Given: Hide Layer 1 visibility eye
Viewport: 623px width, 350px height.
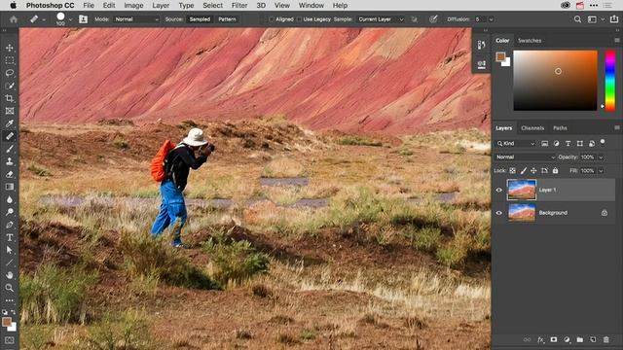Looking at the screenshot, I should 499,190.
